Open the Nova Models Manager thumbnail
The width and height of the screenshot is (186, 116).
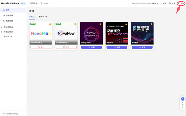point(142,33)
